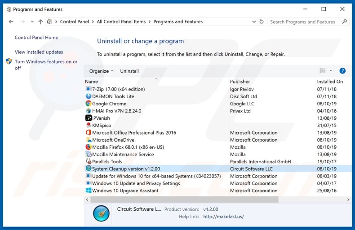
Task: Click the large System Cleanup broom thumbnail
Action: (x=101, y=213)
